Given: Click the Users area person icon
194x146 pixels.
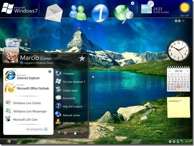Looking at the screenshot, I should point(58,122).
